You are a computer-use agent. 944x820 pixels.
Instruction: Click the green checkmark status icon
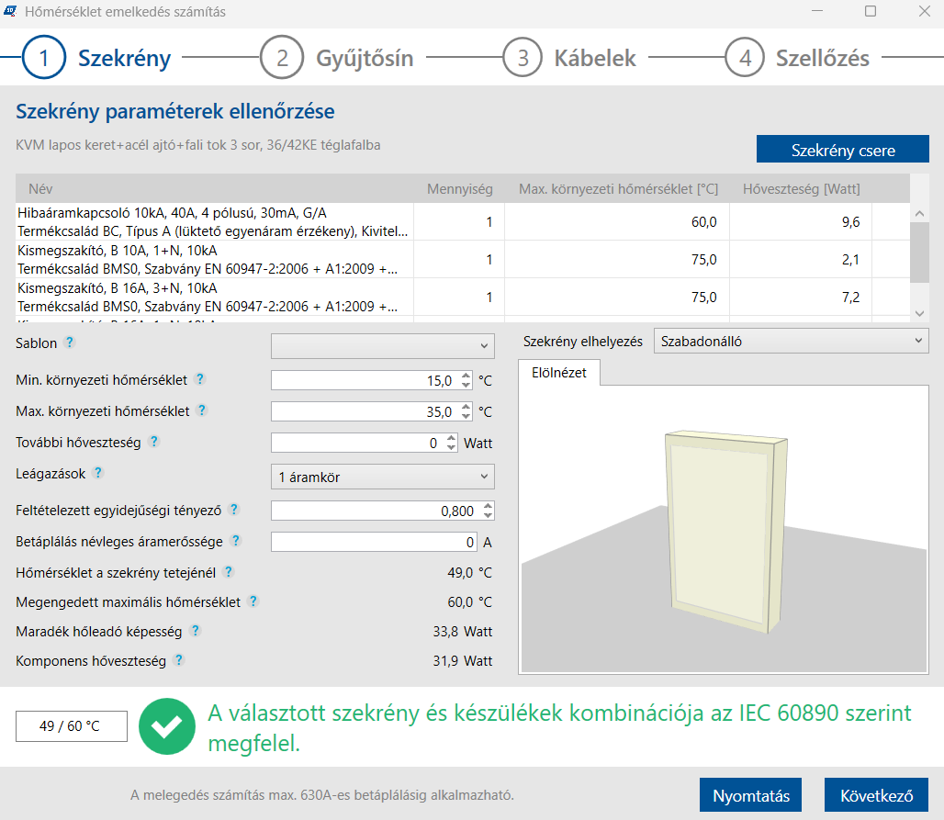coord(167,726)
